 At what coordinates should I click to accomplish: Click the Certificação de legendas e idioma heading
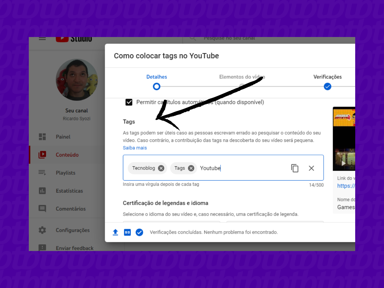coord(166,203)
